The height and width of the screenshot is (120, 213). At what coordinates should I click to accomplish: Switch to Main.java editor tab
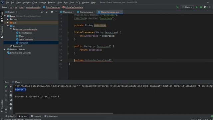point(67,12)
